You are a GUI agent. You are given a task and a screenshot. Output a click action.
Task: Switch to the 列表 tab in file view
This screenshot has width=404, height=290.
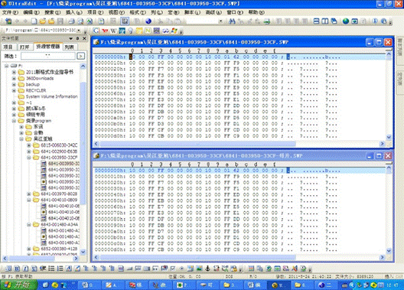point(70,47)
